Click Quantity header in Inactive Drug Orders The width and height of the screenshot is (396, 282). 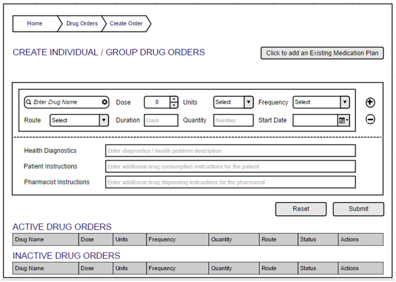(x=234, y=268)
